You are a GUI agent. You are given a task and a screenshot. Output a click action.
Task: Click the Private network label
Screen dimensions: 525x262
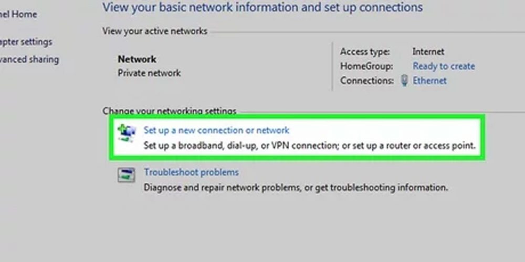click(149, 73)
